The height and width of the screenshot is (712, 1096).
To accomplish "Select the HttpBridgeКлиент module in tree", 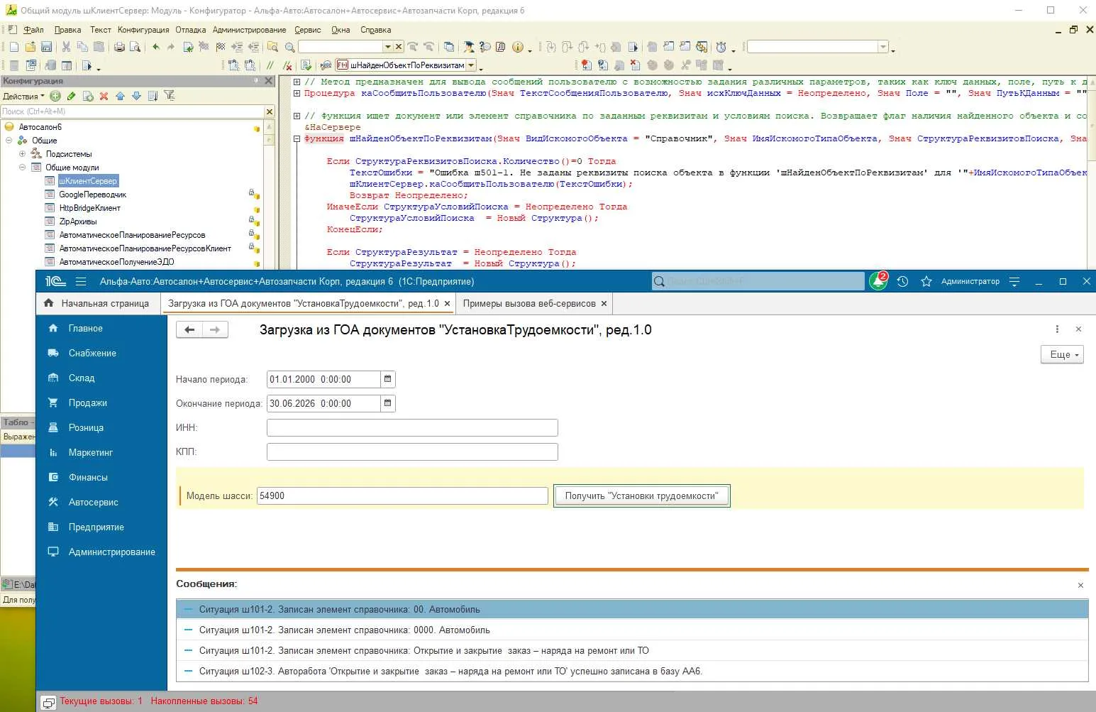I will click(89, 208).
